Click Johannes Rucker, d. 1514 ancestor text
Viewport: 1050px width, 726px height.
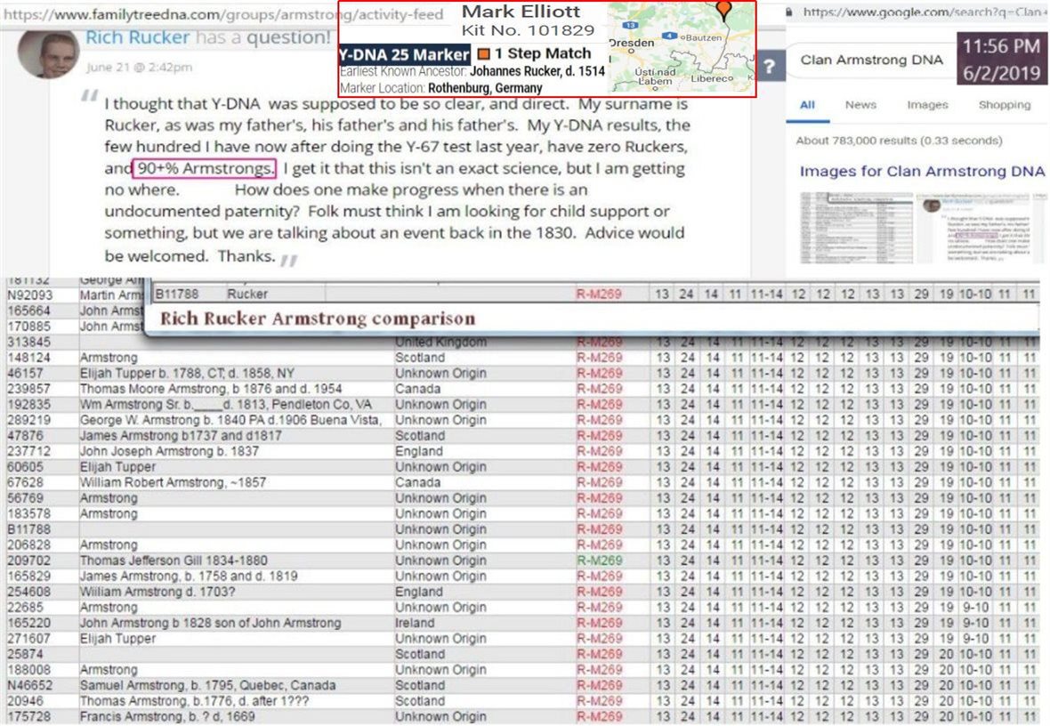coord(537,72)
